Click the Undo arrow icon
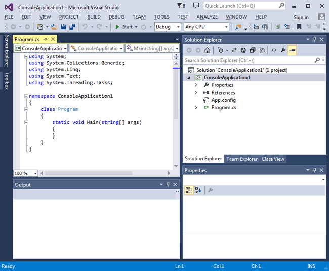329x271 pixels. pyautogui.click(x=85, y=27)
